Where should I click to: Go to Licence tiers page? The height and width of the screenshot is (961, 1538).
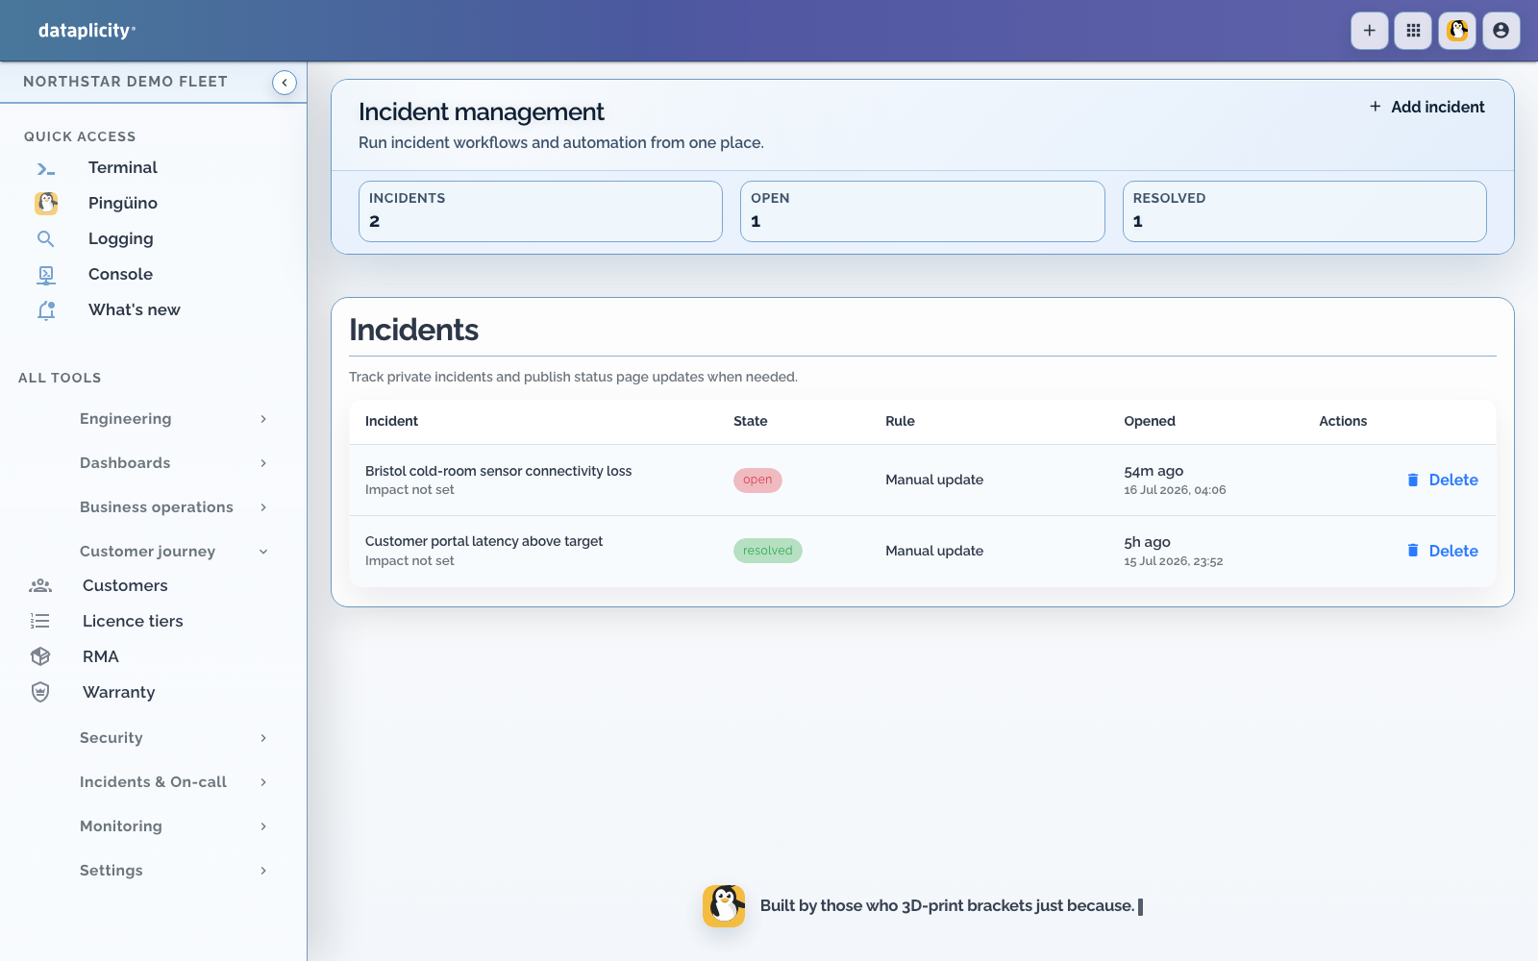click(133, 621)
